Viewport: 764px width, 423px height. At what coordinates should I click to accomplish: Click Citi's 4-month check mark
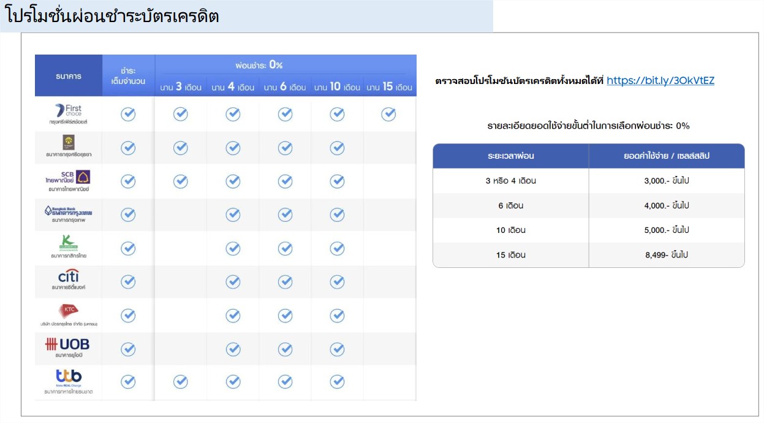coord(233,281)
